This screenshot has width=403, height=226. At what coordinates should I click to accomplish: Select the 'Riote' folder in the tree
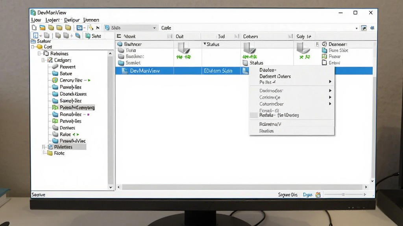(56, 153)
